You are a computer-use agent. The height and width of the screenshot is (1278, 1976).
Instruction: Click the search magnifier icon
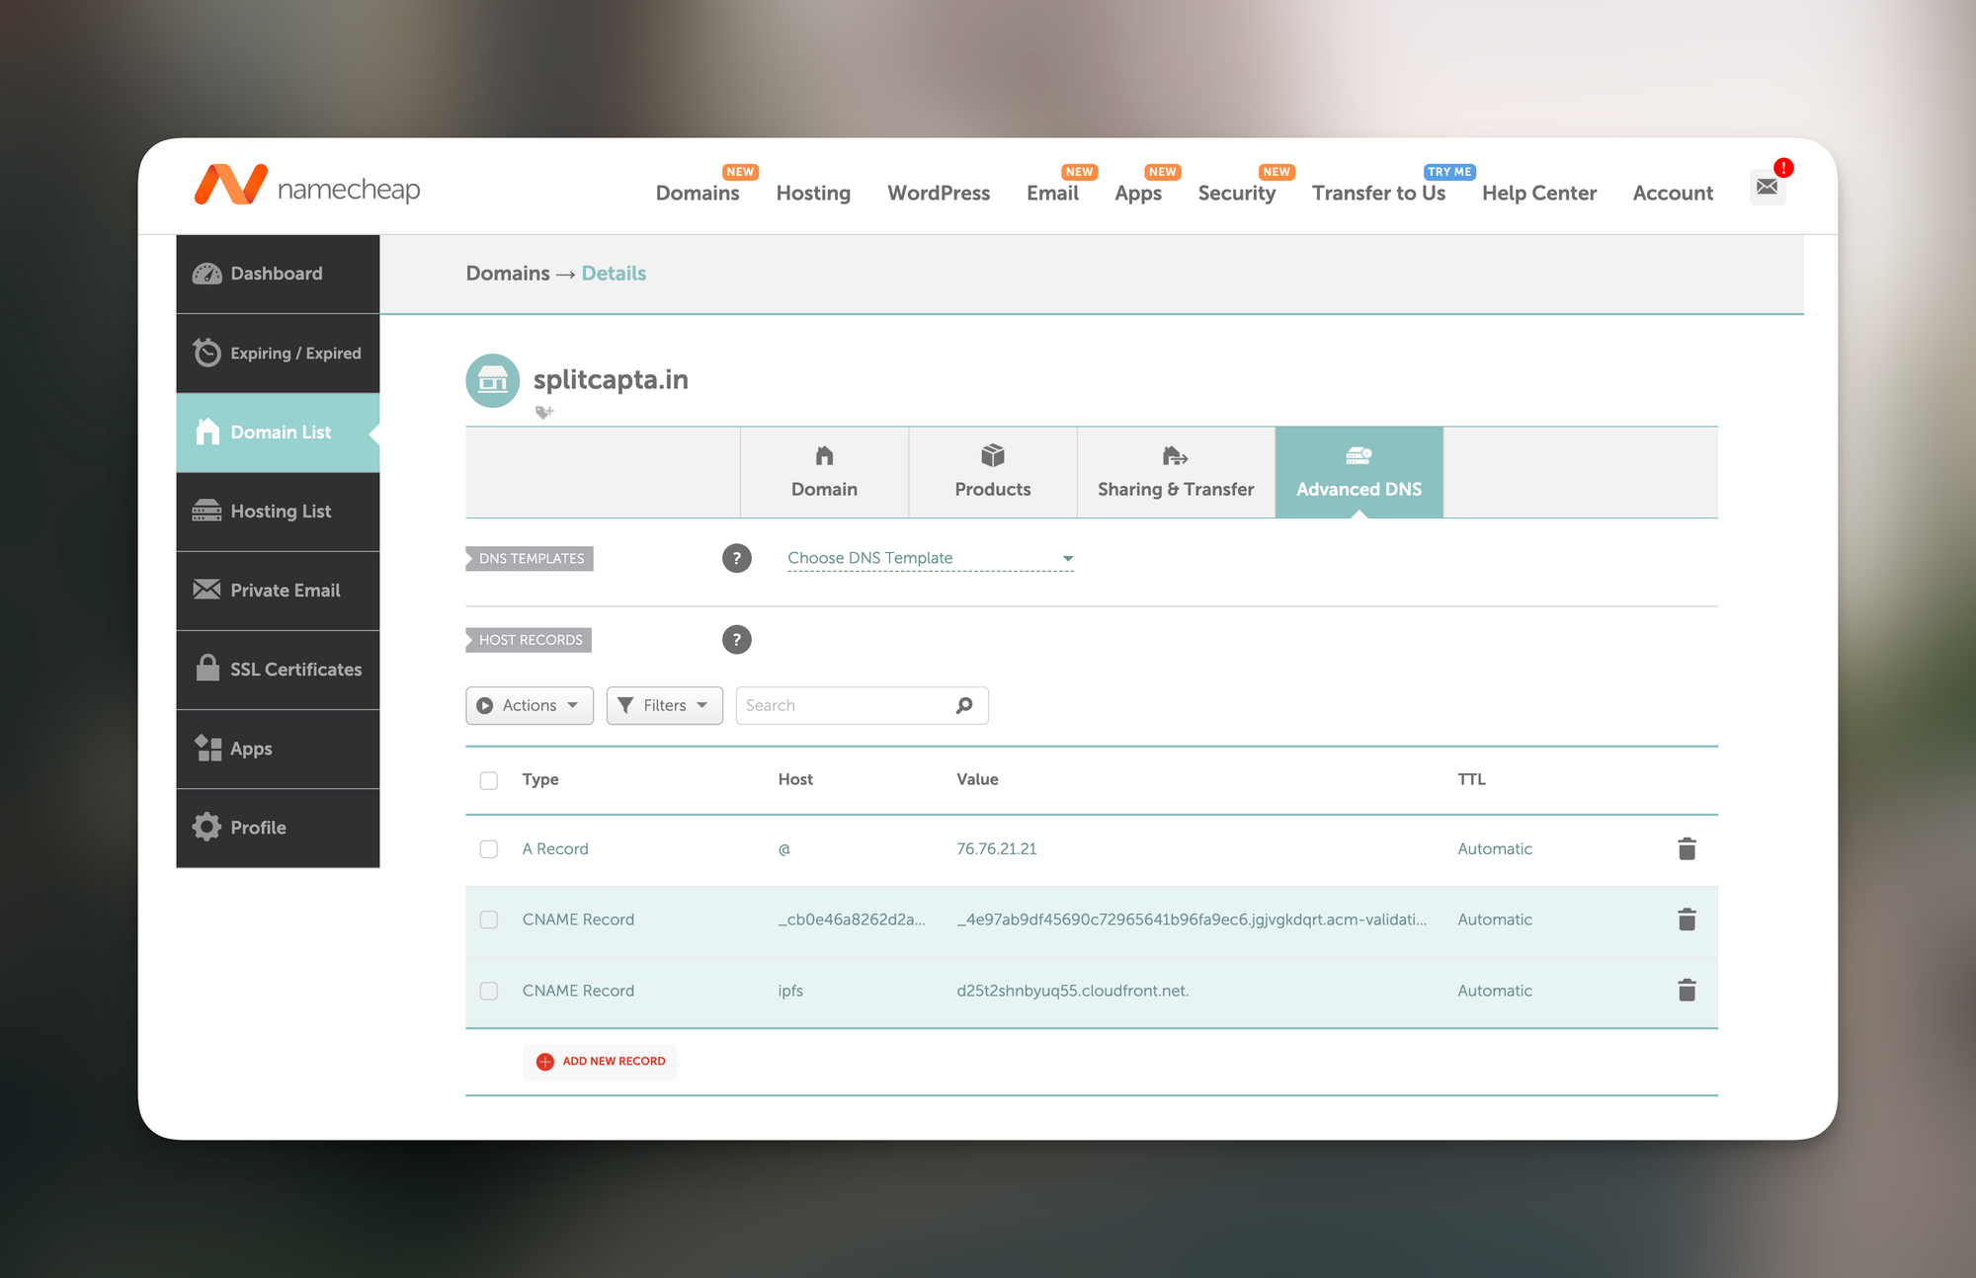point(964,705)
